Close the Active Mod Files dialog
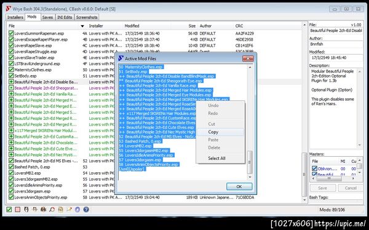Screen dimensions: 369x230 point(248,58)
